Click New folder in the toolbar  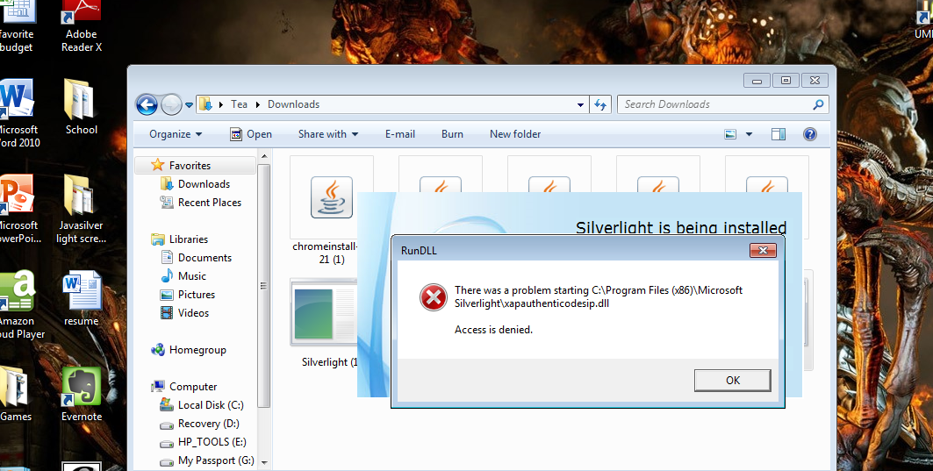(x=515, y=134)
